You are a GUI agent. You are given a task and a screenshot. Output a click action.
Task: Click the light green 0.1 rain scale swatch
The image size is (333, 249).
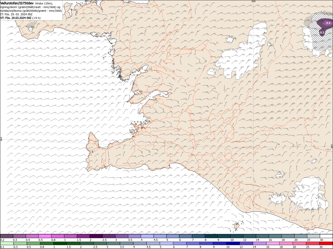tap(7, 244)
